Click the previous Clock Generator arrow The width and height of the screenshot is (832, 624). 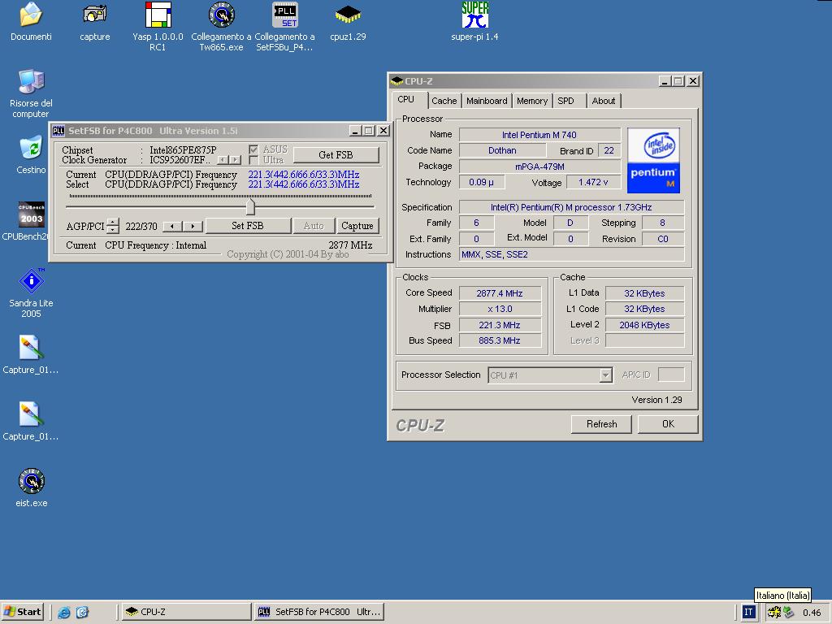[x=223, y=160]
